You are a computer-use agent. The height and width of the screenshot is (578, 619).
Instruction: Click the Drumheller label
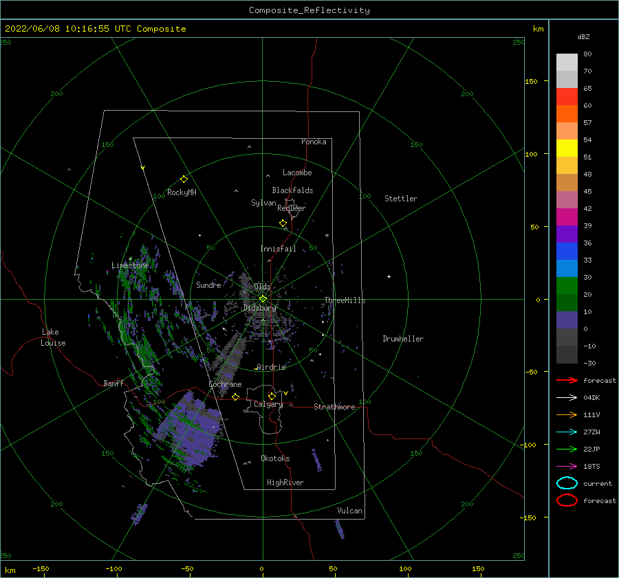click(x=403, y=339)
